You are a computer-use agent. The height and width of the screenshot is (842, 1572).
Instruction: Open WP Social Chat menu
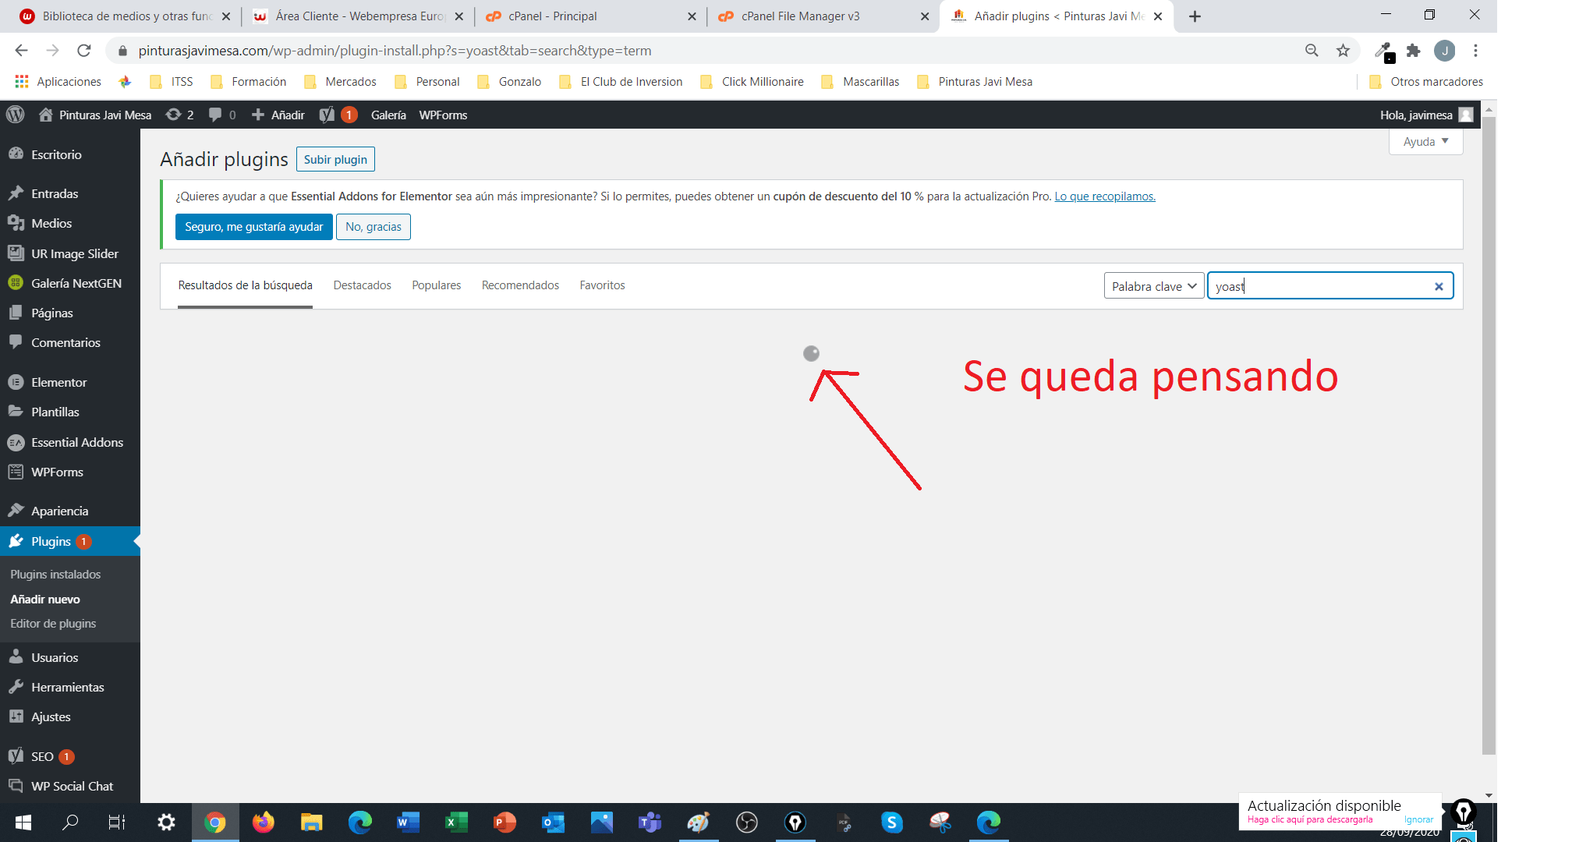(70, 786)
